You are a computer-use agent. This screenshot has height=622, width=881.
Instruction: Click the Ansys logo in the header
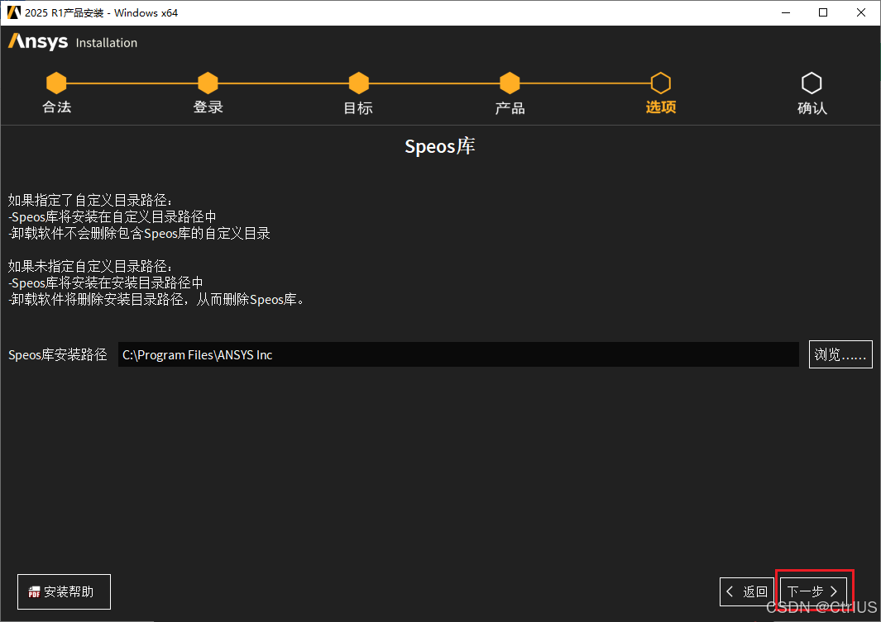[38, 42]
